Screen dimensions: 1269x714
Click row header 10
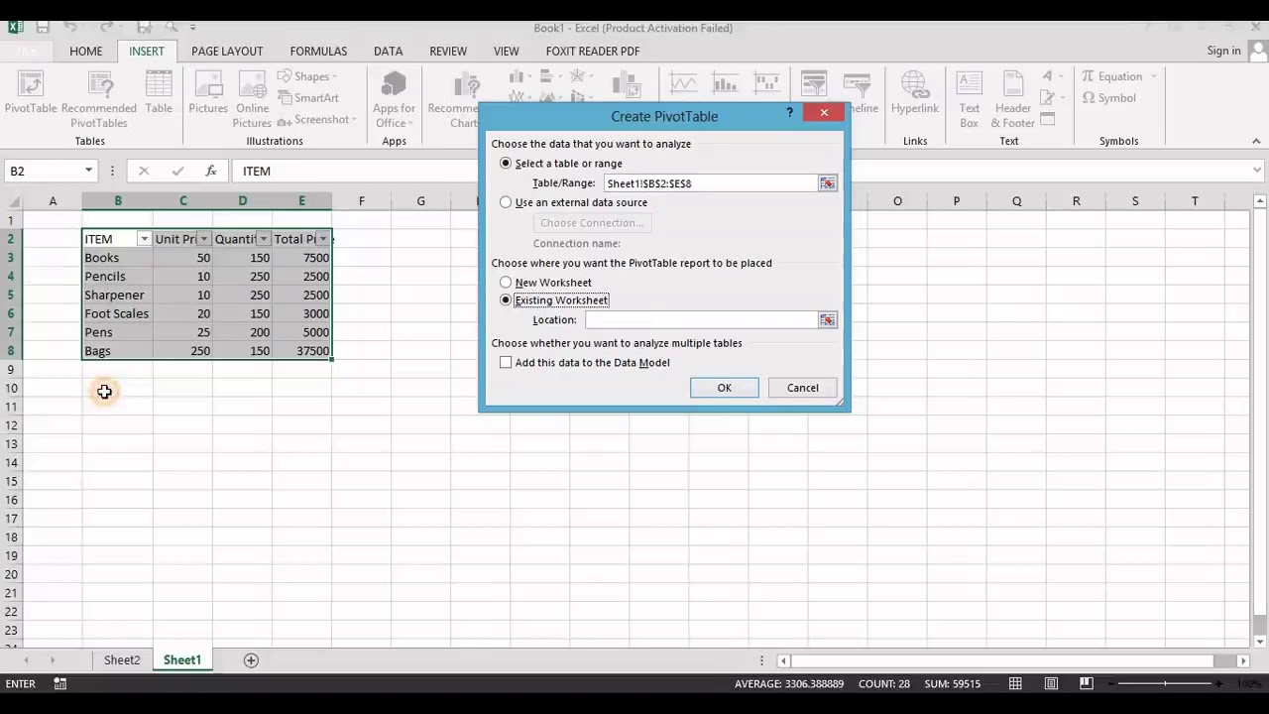point(12,389)
